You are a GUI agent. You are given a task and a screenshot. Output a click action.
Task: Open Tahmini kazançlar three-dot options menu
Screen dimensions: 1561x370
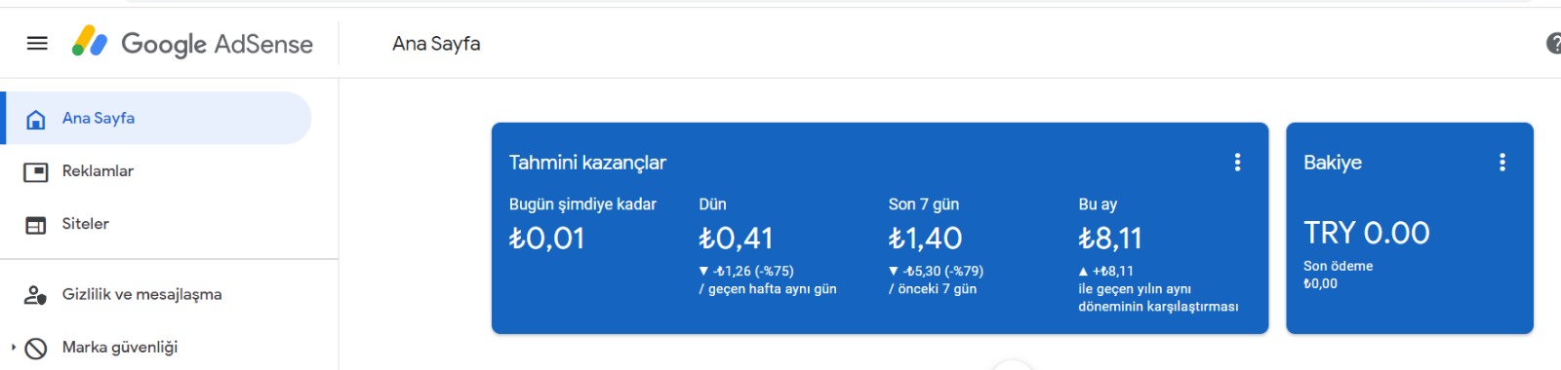(x=1237, y=163)
